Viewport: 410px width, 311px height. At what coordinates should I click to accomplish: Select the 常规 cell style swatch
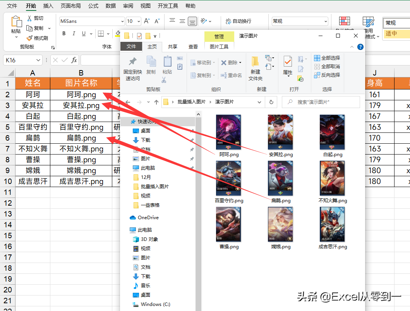396,23
